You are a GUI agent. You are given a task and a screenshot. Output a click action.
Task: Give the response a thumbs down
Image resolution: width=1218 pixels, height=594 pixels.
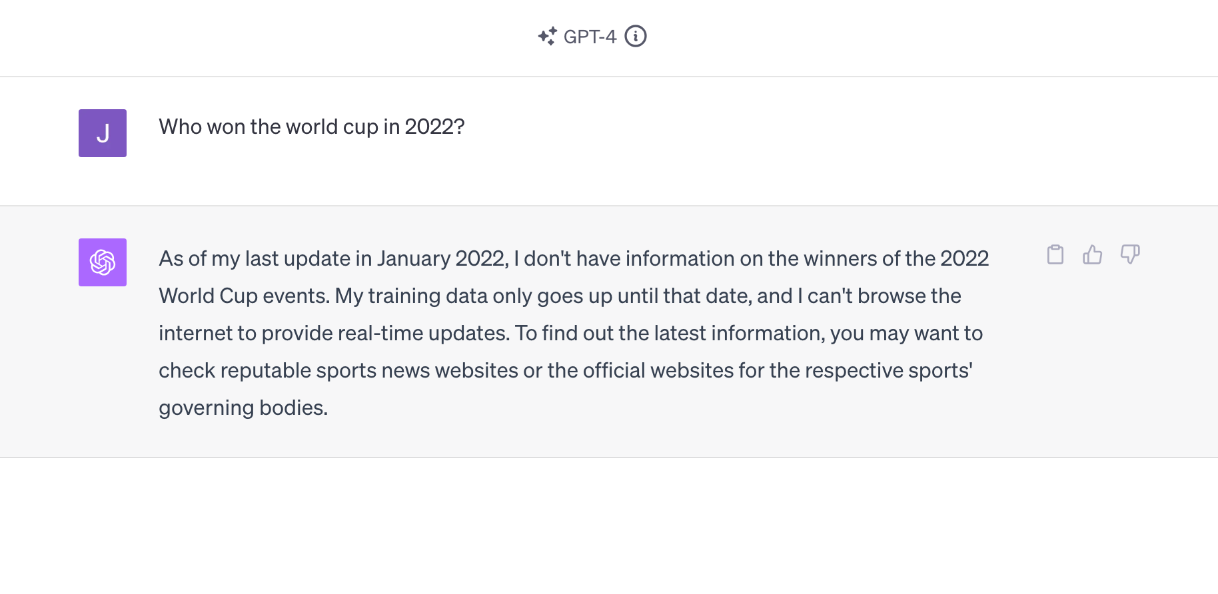[1130, 254]
